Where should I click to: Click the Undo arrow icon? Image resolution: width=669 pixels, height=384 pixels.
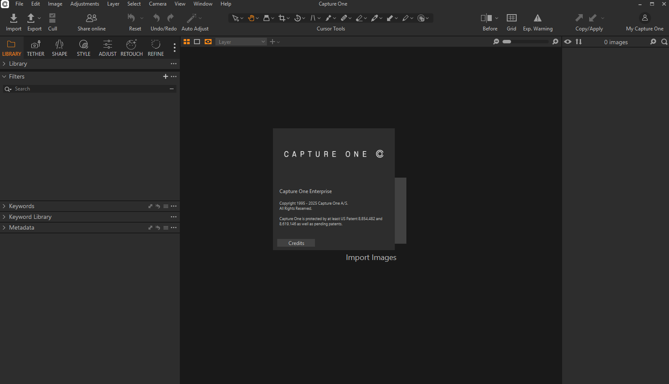tap(157, 18)
